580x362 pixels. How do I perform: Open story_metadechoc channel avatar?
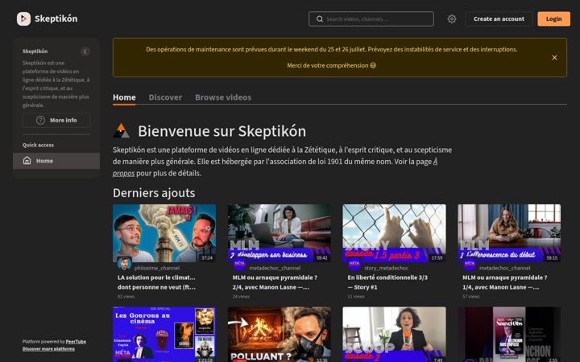354,263
